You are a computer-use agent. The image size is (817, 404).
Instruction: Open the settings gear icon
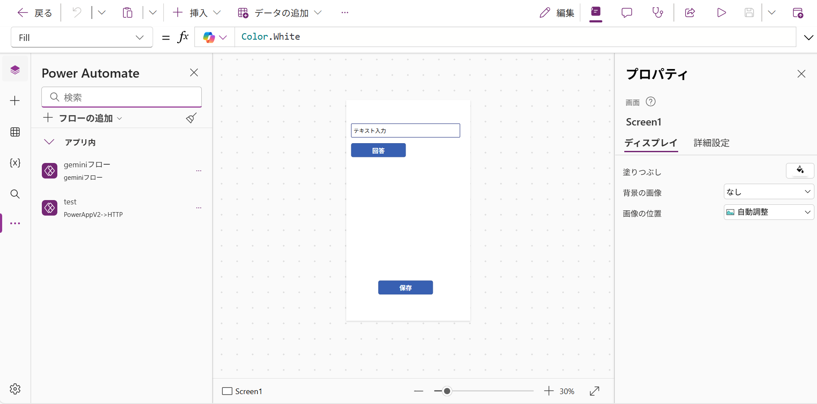pos(15,389)
